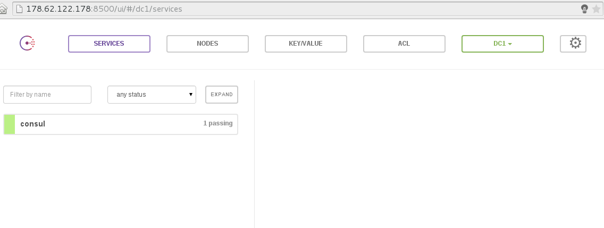Open the Nodes tab
Image resolution: width=604 pixels, height=228 pixels.
pos(207,44)
